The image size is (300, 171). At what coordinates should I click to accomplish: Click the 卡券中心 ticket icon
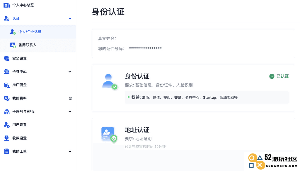tap(6, 72)
